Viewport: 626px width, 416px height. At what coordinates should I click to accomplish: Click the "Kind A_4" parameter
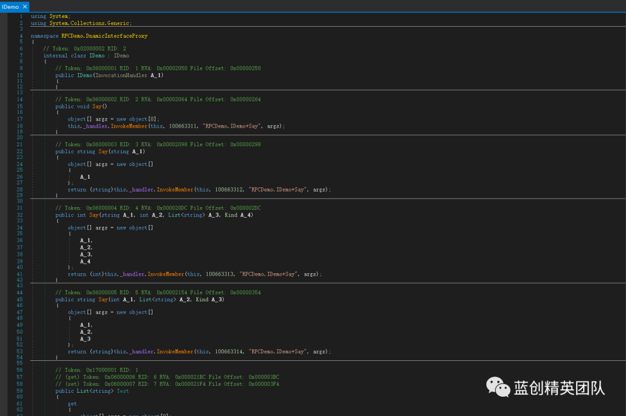click(x=238, y=215)
